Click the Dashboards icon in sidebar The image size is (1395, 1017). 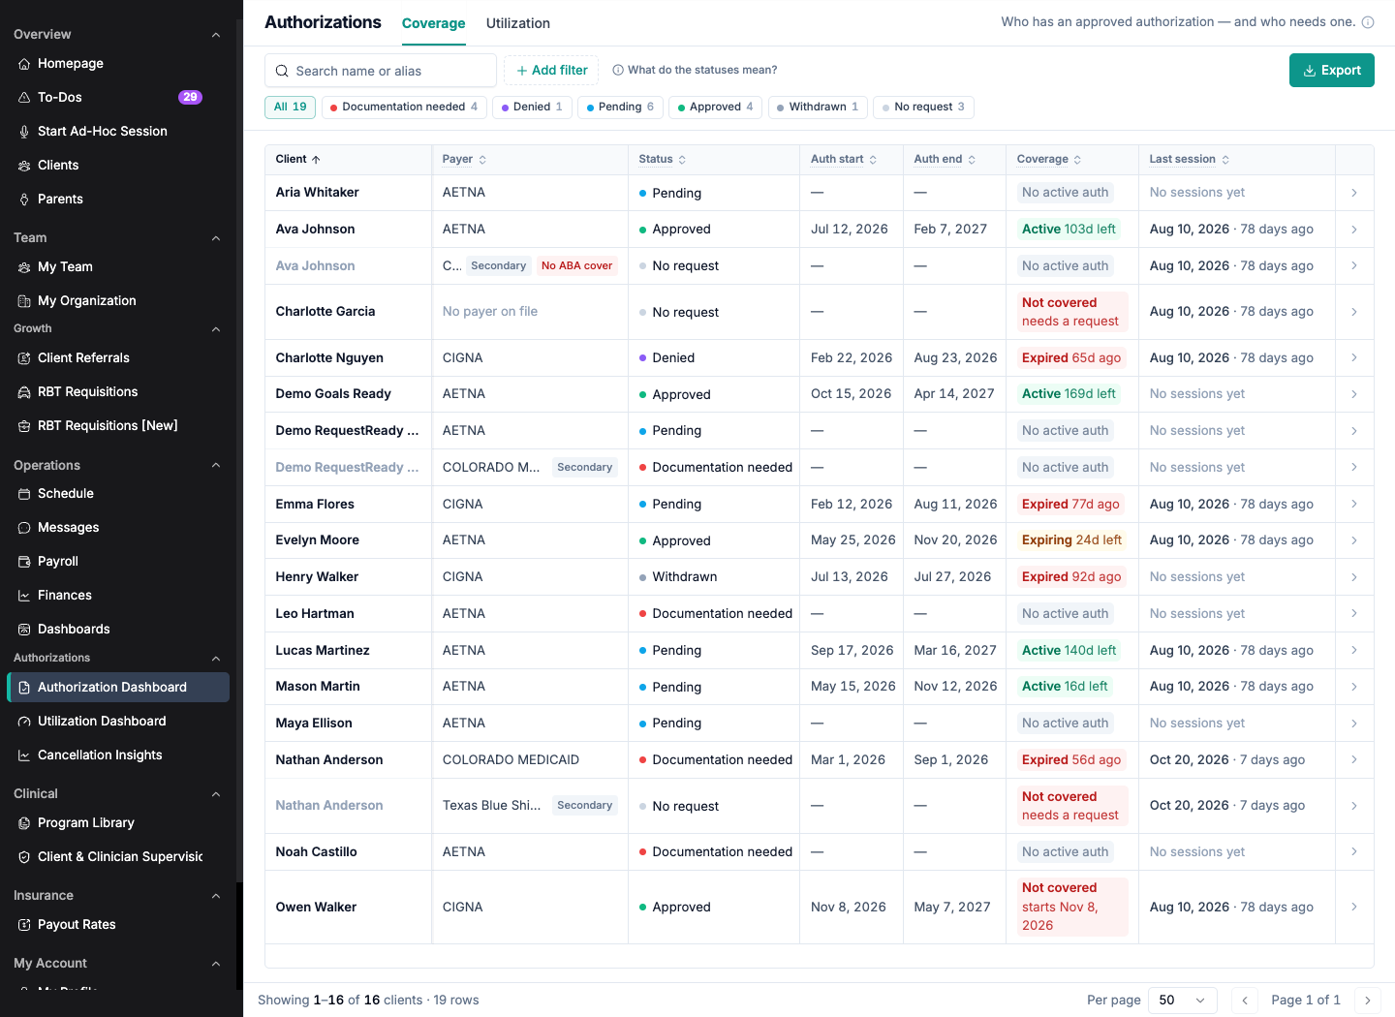[24, 630]
